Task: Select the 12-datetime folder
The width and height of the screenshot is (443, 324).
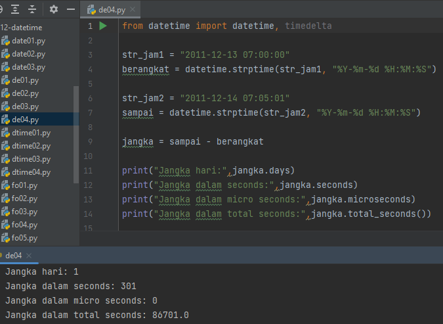Action: (21, 28)
